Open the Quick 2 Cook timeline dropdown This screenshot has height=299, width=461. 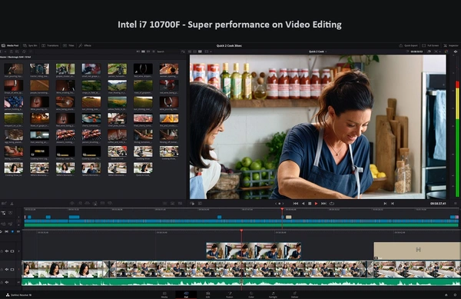[x=317, y=51]
